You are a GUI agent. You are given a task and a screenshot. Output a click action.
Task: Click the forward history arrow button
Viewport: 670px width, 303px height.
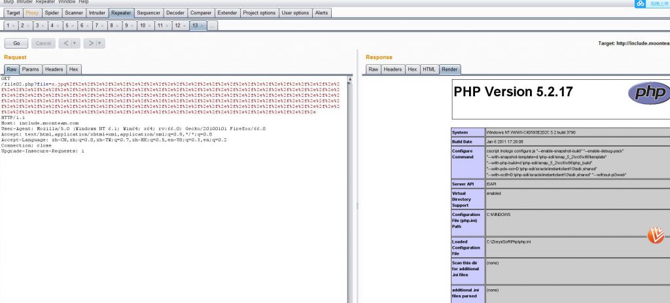[x=90, y=43]
